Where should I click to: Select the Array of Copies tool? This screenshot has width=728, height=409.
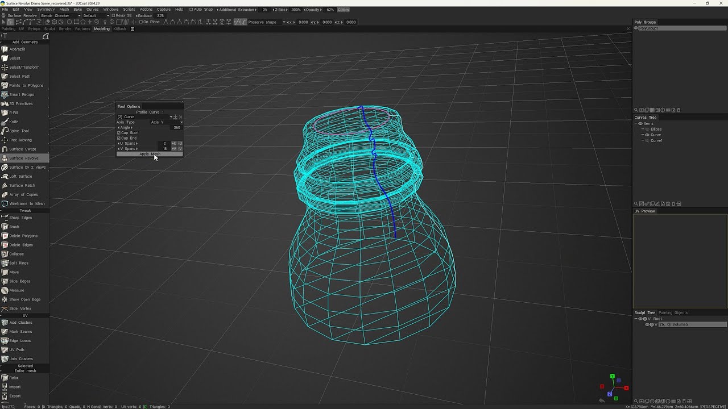(23, 194)
